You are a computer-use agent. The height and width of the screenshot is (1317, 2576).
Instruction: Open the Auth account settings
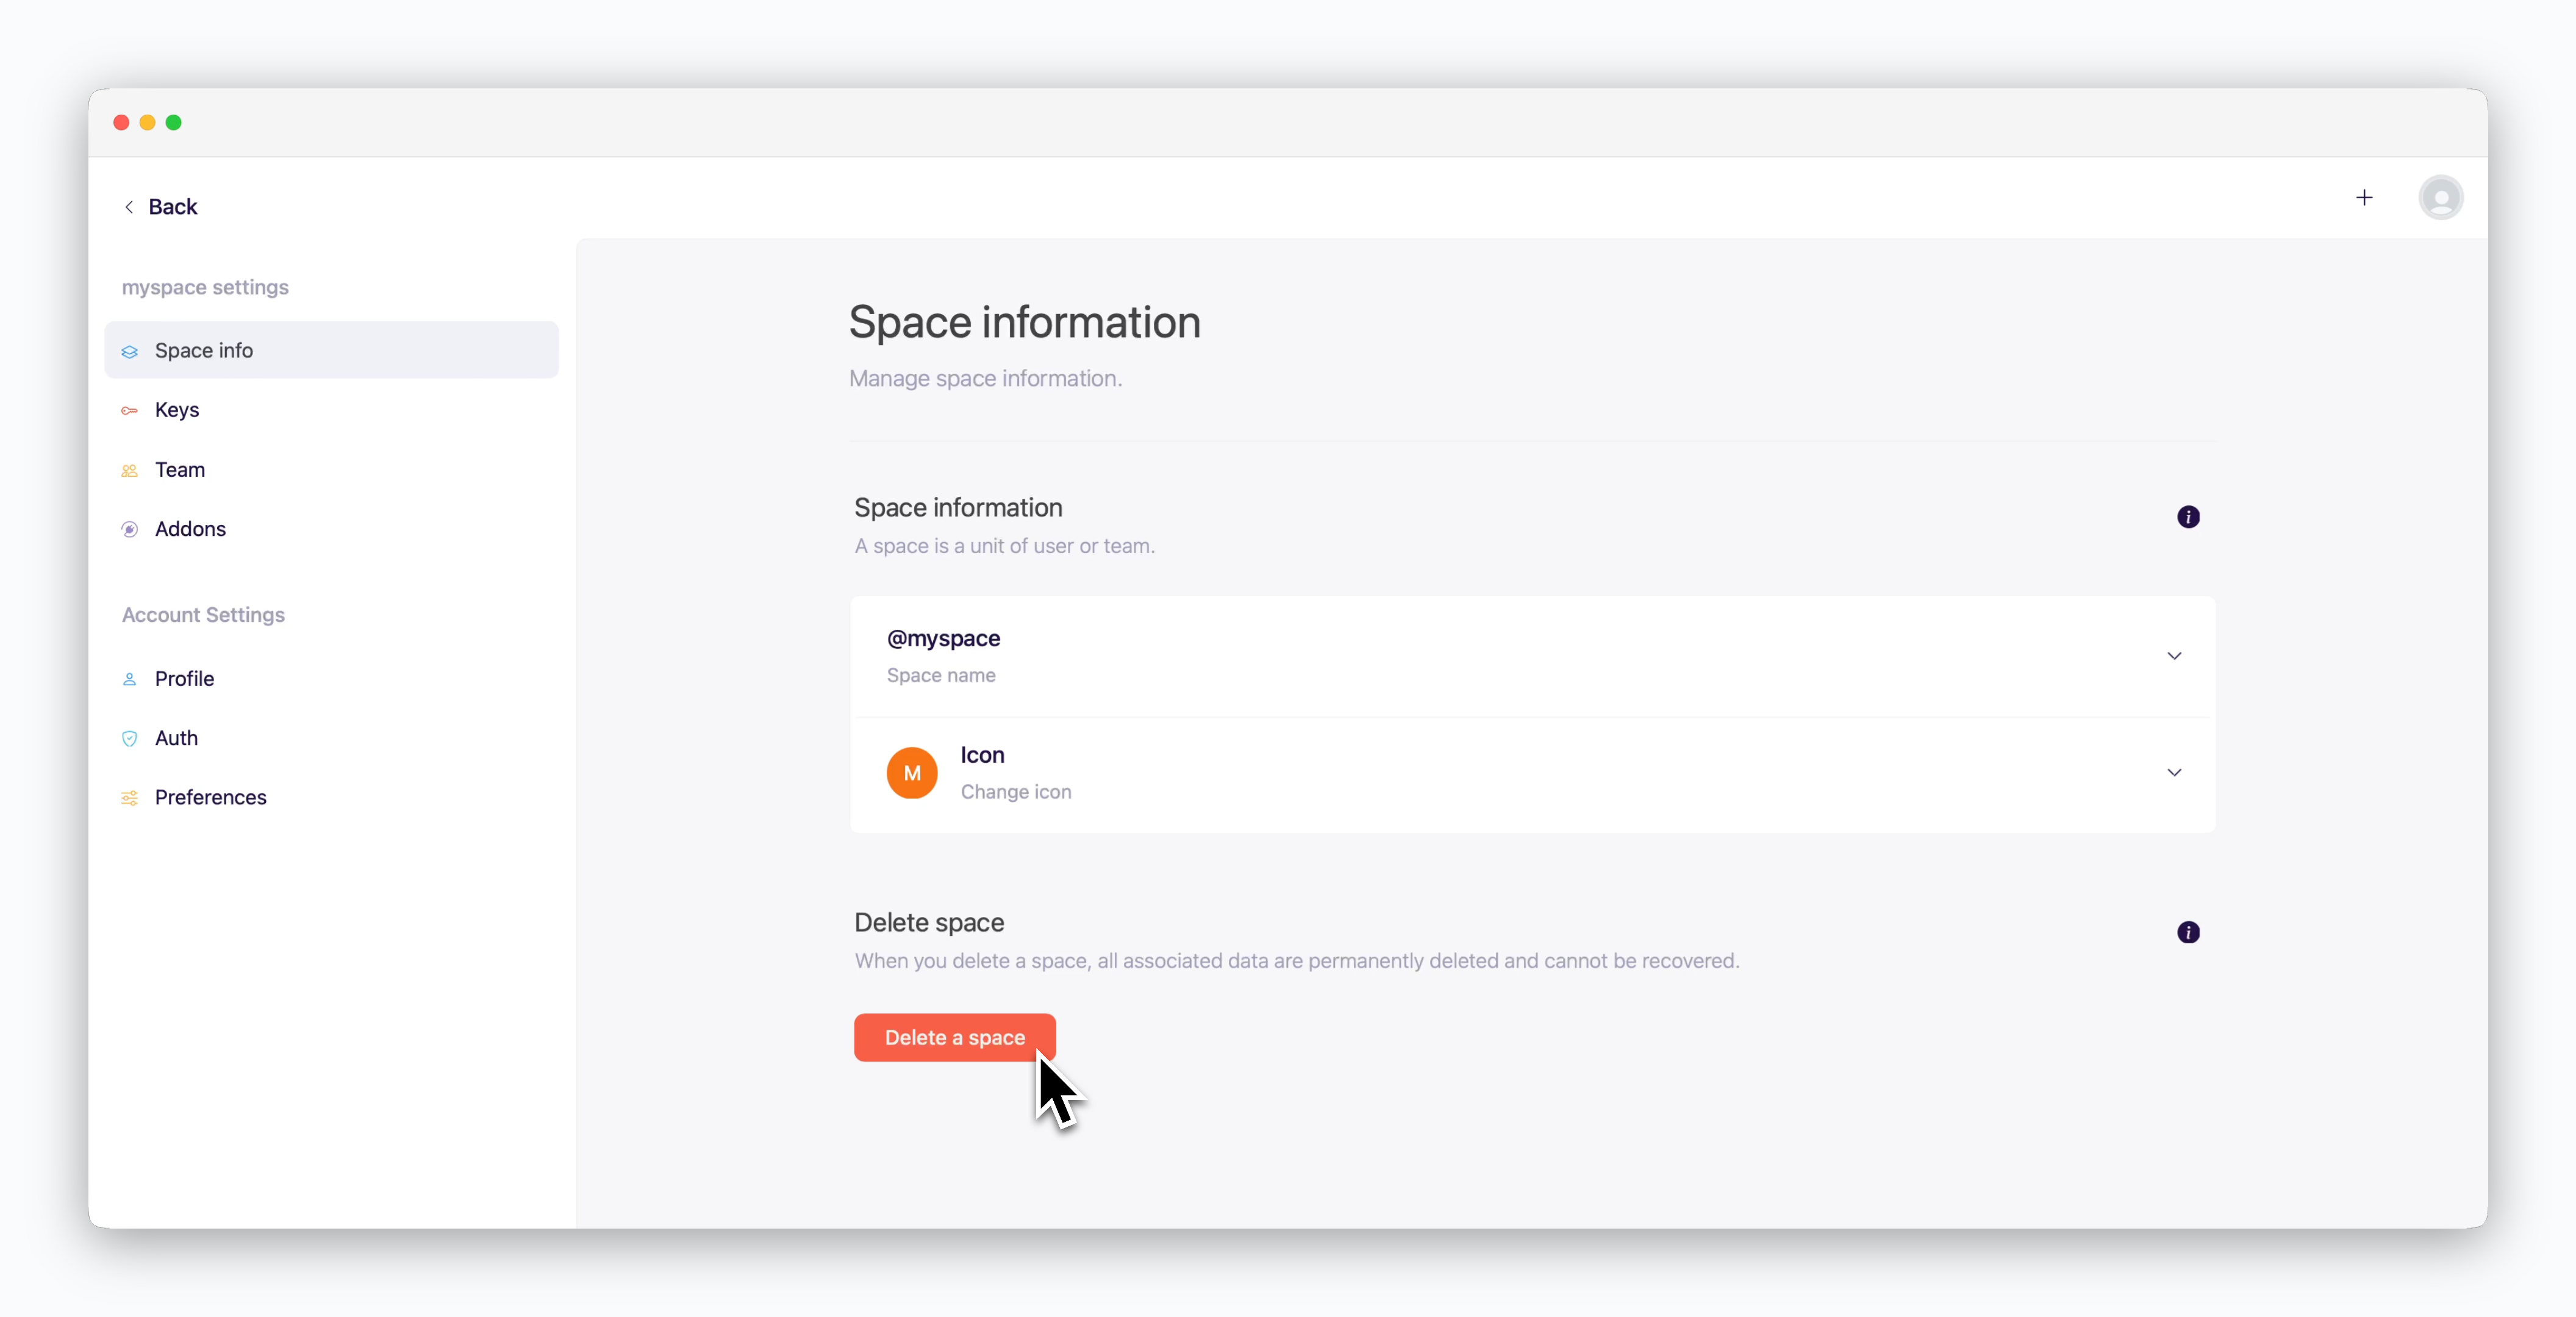pos(331,737)
